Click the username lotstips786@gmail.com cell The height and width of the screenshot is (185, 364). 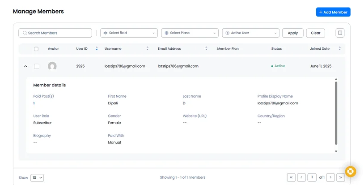(x=125, y=66)
